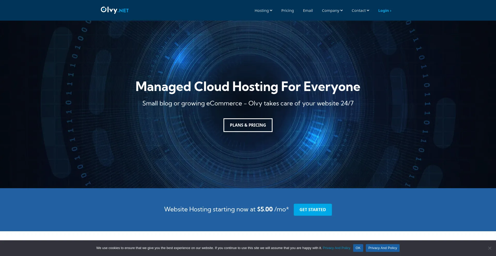Viewport: 496px width, 256px height.
Task: Click the .NET part of the logo
Action: tap(123, 11)
